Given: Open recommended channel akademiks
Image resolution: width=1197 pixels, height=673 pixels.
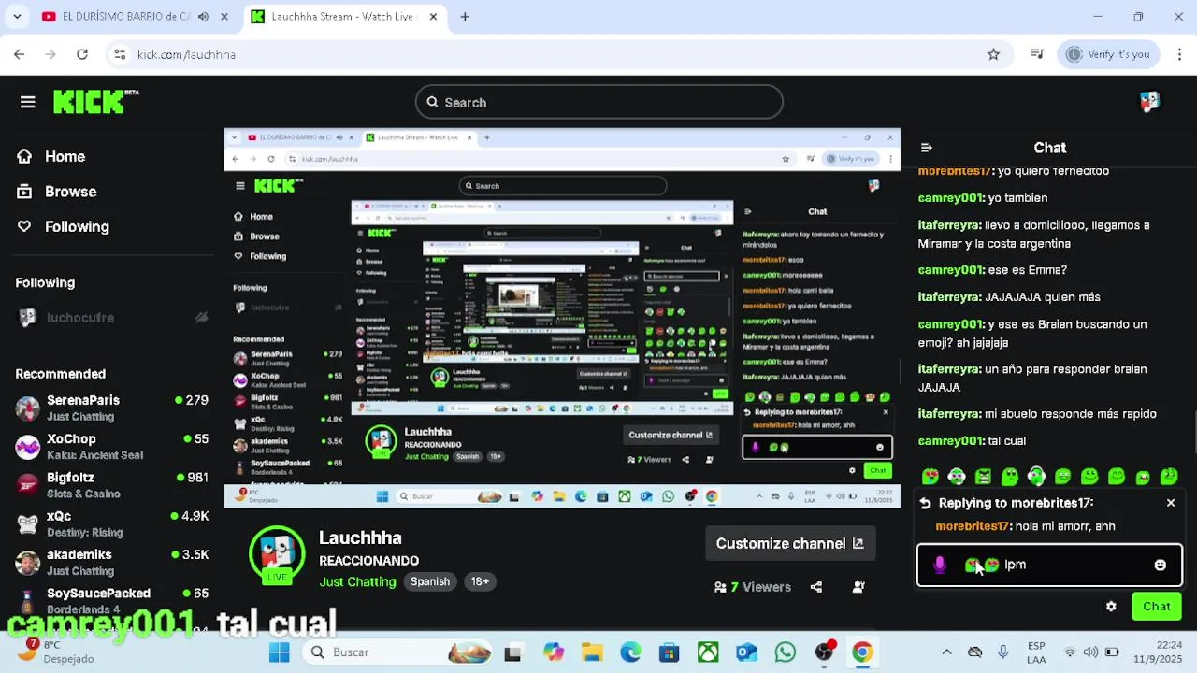Looking at the screenshot, I should (111, 563).
